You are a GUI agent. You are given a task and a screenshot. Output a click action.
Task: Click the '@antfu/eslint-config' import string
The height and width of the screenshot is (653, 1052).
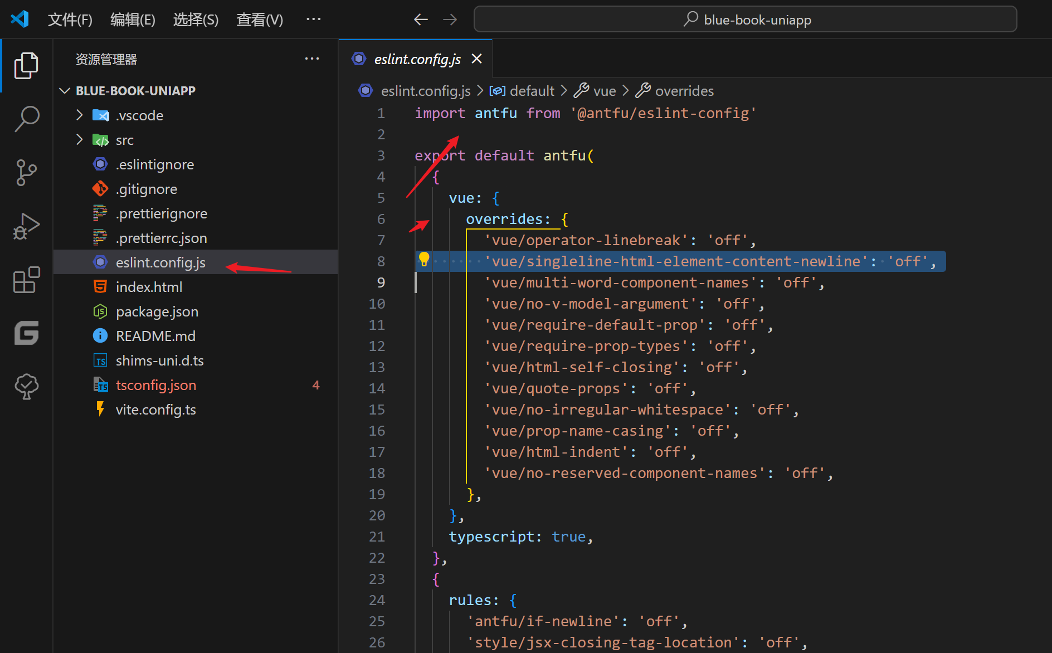[663, 113]
